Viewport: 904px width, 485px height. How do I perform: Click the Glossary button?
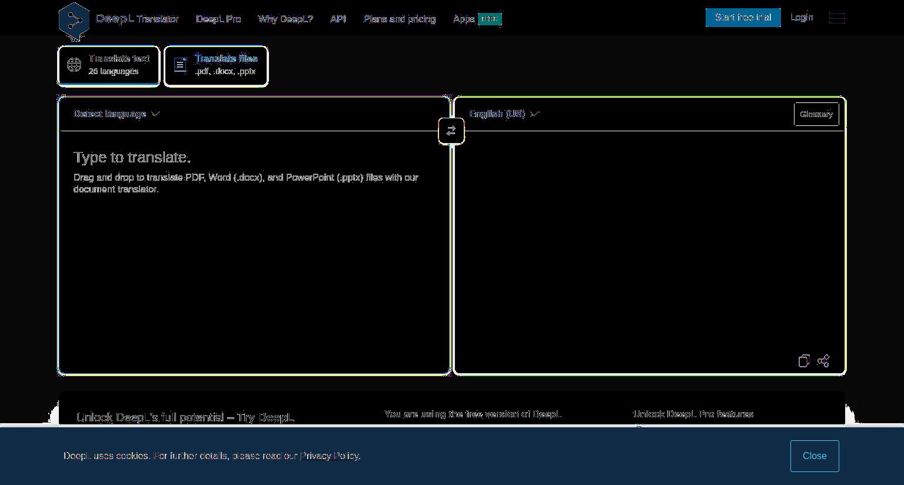pyautogui.click(x=816, y=114)
